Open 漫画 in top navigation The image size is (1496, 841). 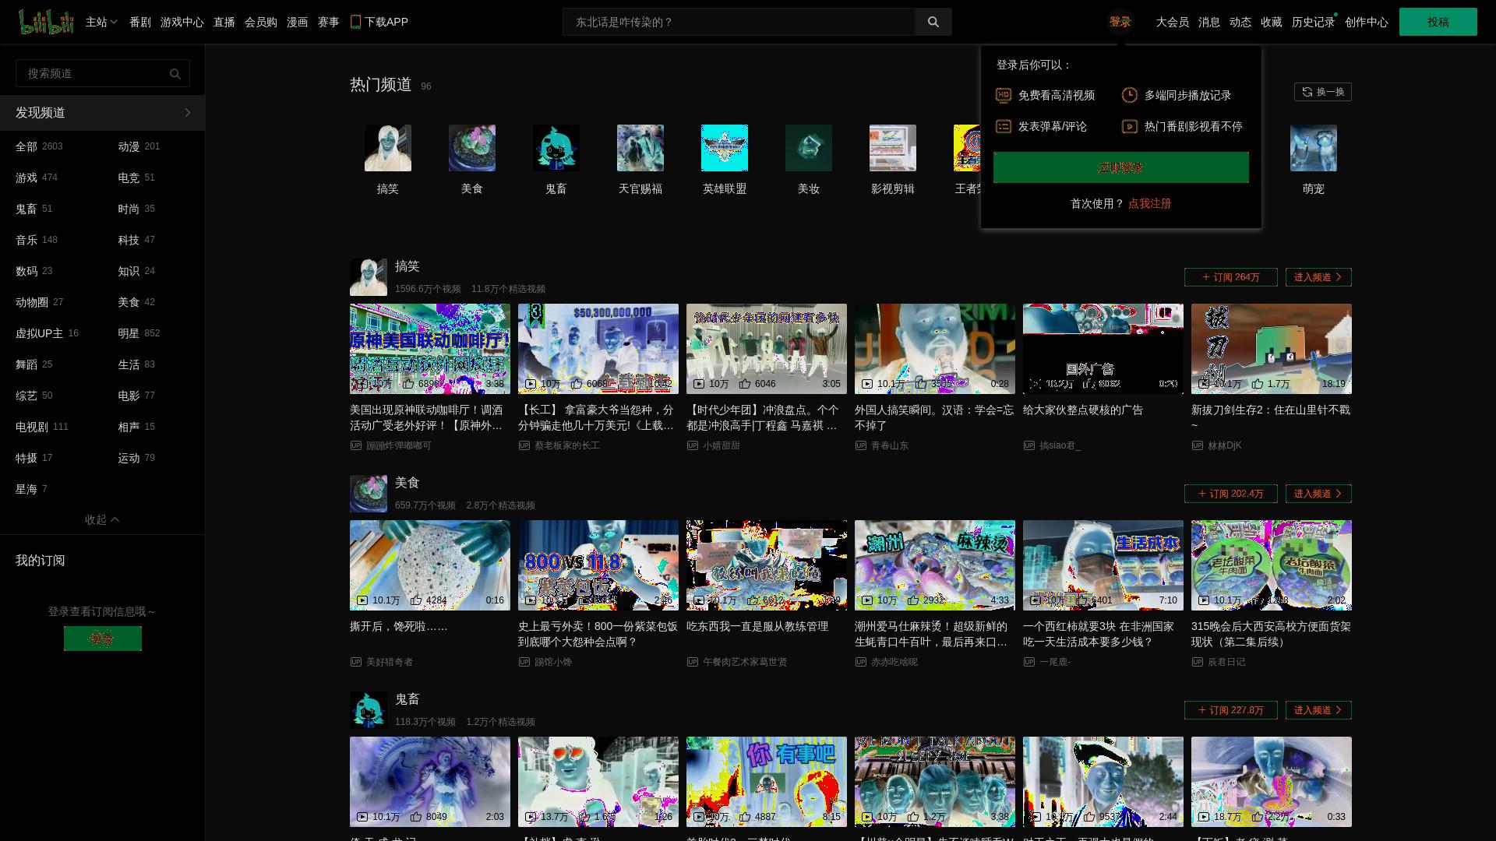click(x=298, y=22)
